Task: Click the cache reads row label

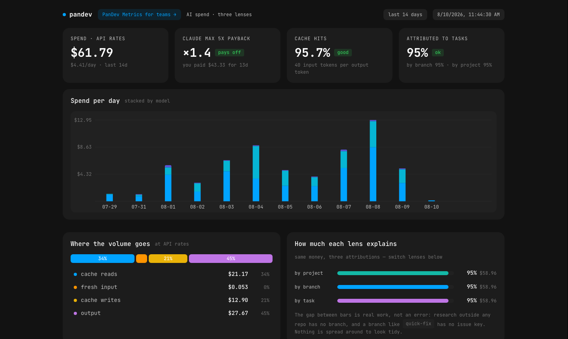Action: pos(99,274)
